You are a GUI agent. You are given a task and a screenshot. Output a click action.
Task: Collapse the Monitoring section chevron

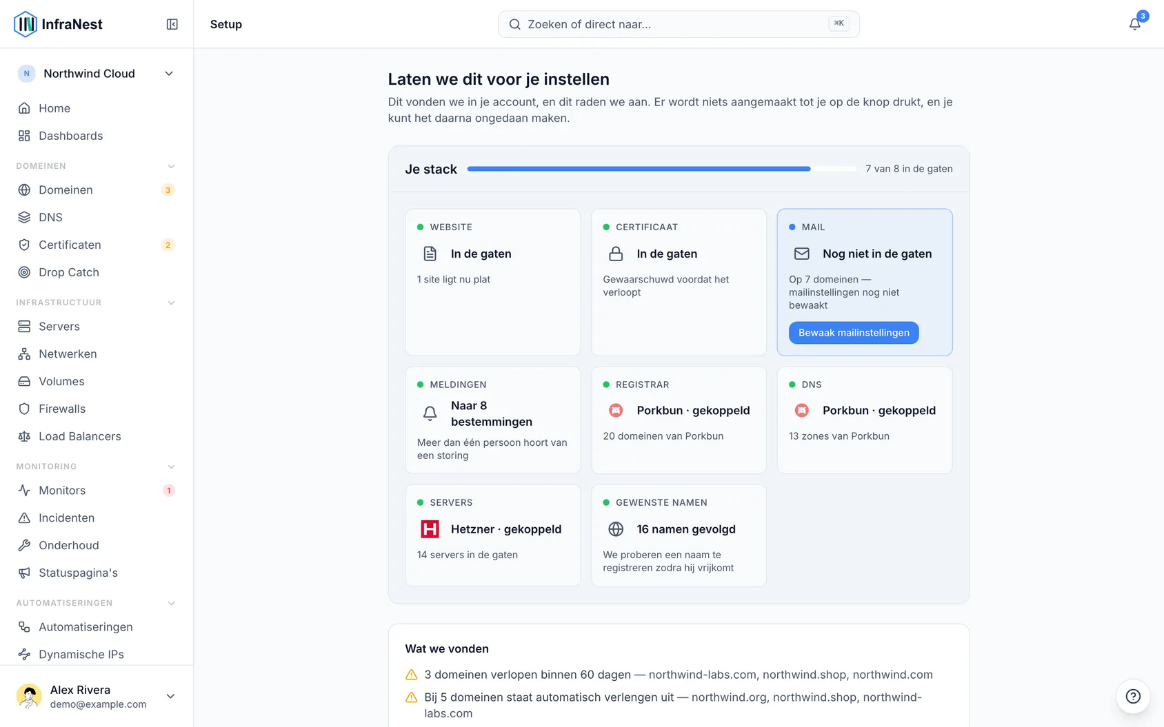171,467
